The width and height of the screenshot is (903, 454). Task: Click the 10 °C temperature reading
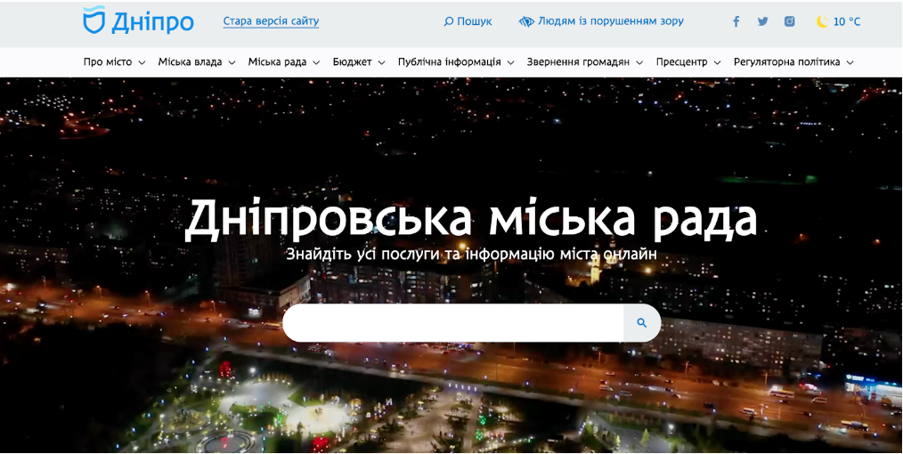point(847,22)
